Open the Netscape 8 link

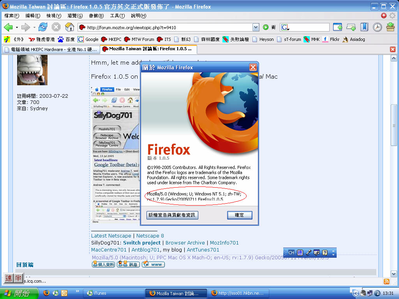150,236
